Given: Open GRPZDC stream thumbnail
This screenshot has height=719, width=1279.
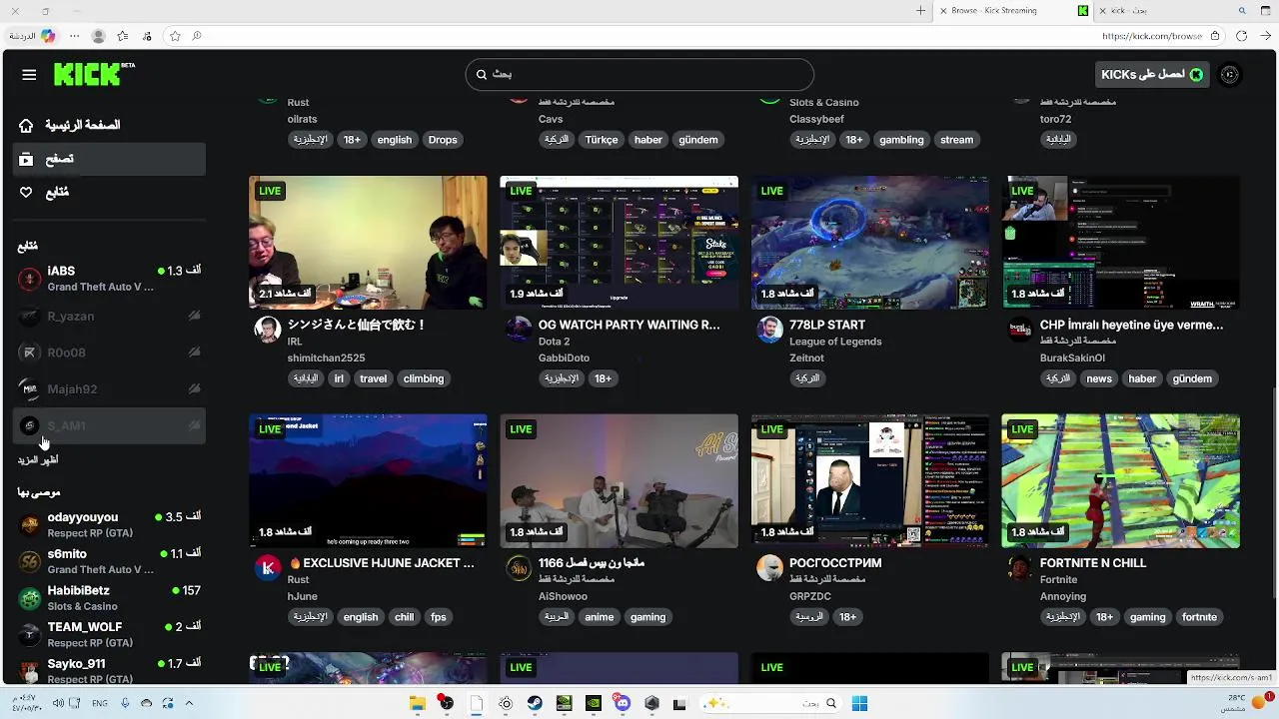Looking at the screenshot, I should 870,481.
